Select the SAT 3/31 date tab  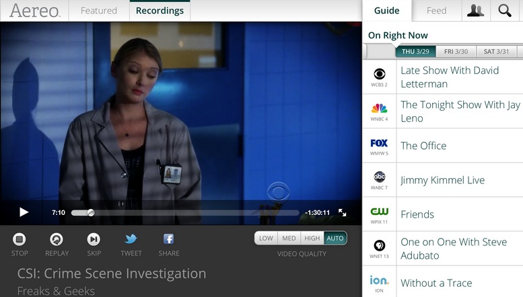tap(496, 52)
